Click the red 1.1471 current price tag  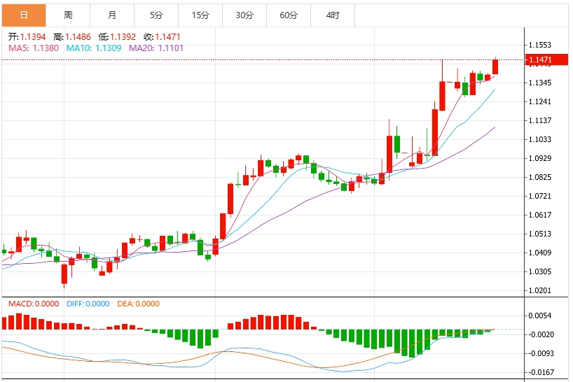click(546, 59)
